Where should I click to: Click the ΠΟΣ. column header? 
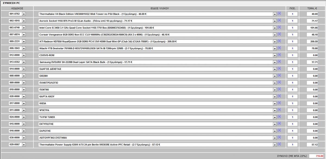[x=293, y=8]
